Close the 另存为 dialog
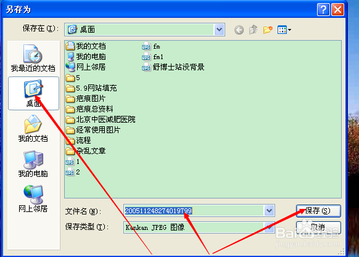This screenshot has height=257, width=359. 337,10
